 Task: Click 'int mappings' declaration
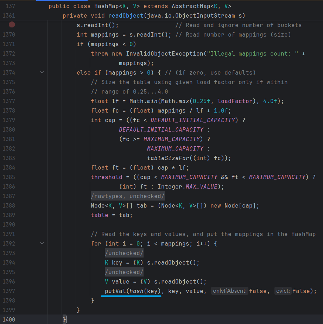[x=98, y=34]
